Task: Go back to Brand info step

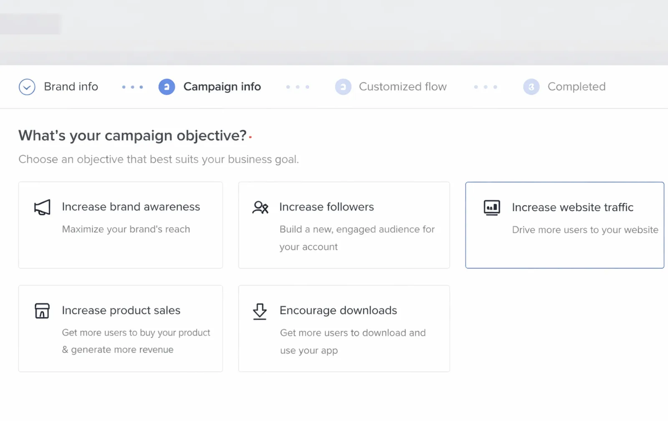Action: click(71, 87)
